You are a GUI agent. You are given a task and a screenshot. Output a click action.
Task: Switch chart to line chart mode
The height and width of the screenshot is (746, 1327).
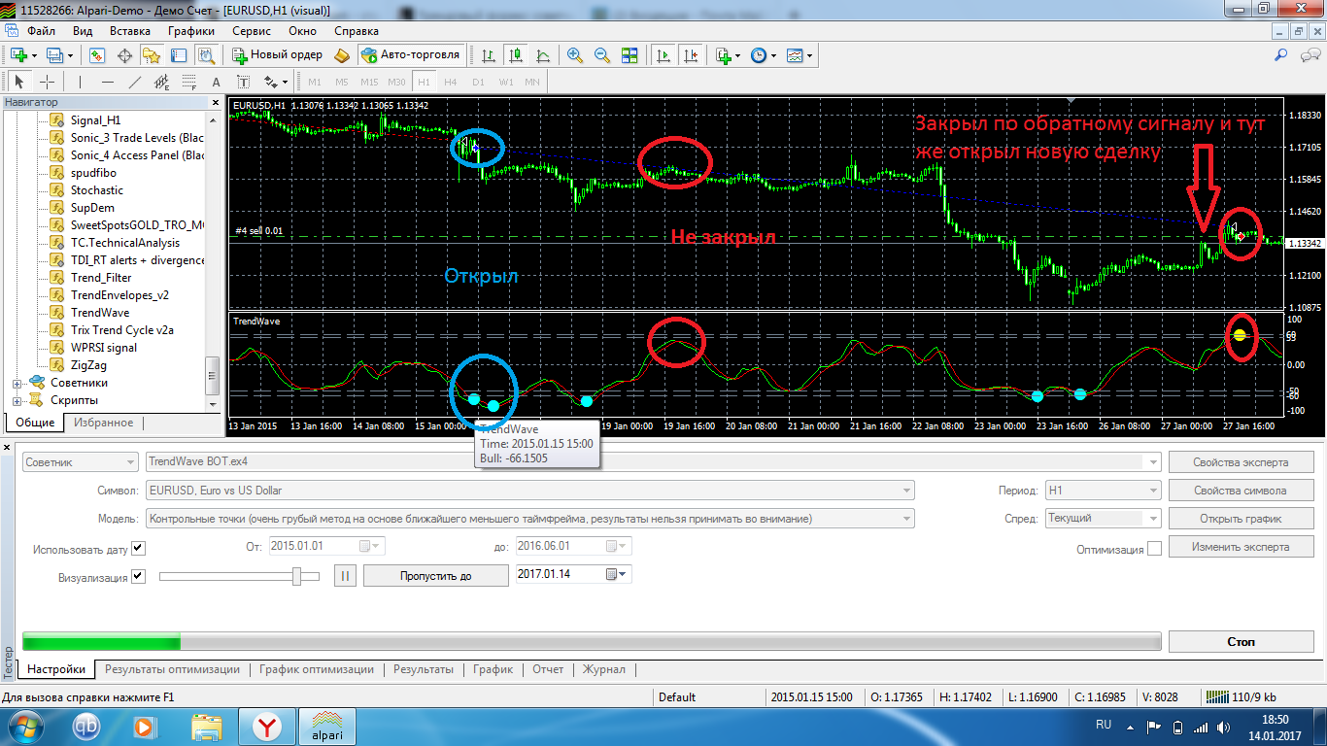click(542, 55)
